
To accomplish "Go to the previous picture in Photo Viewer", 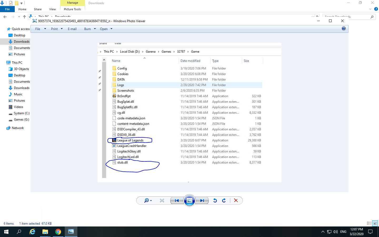I will [x=177, y=201].
